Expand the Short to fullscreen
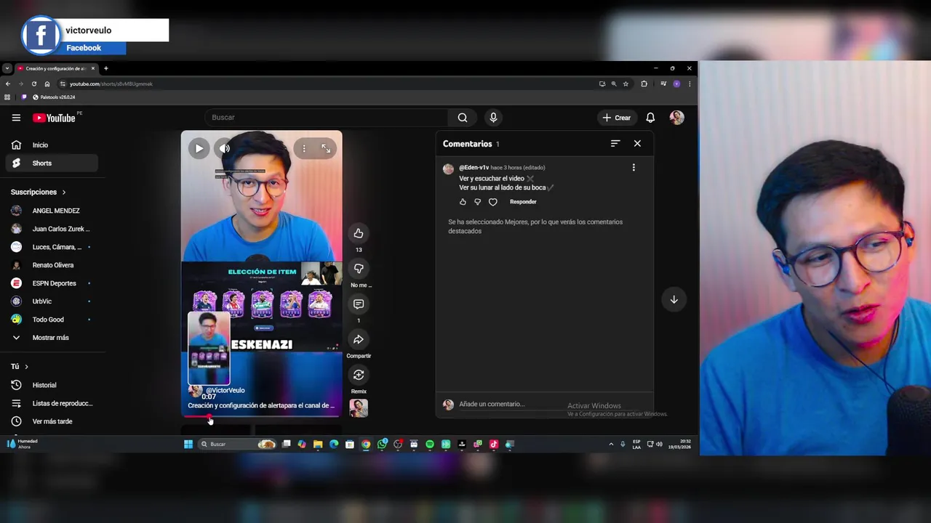931x523 pixels. pos(326,148)
